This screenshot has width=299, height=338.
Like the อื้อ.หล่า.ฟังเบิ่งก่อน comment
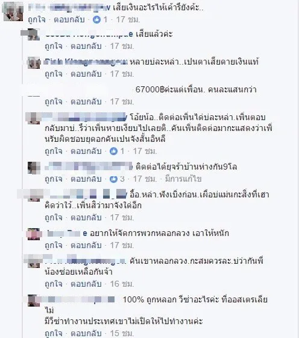point(54,217)
